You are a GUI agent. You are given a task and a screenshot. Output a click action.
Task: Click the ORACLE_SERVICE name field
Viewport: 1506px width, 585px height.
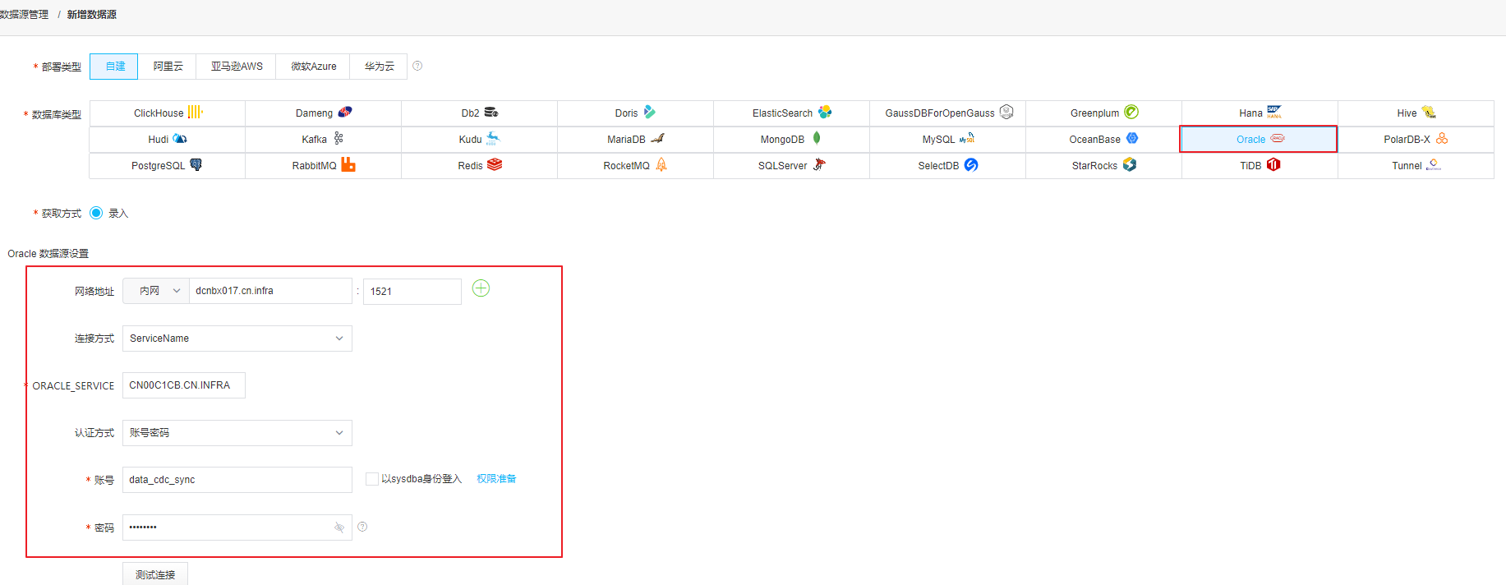click(184, 385)
